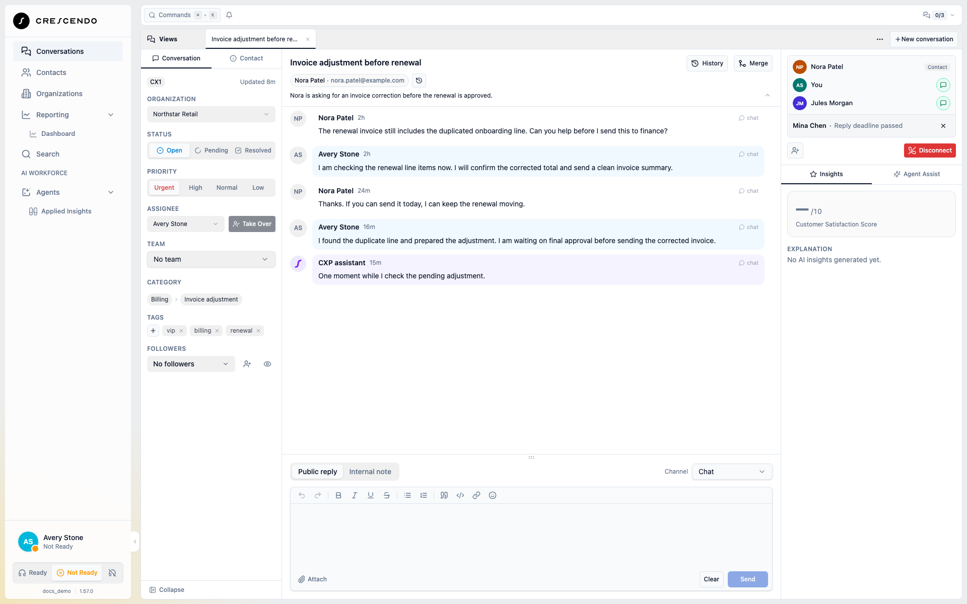
Task: Open the Channel Chat dropdown
Action: [732, 472]
